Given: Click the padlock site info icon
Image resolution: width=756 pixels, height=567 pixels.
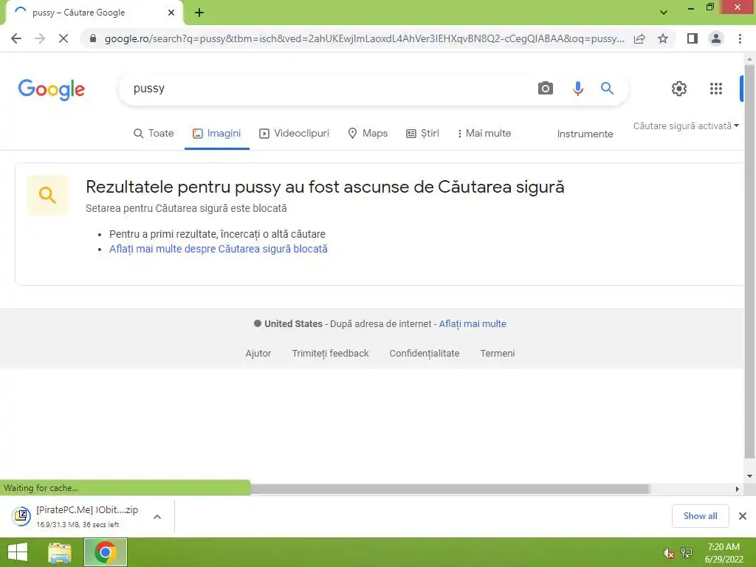Looking at the screenshot, I should point(93,38).
